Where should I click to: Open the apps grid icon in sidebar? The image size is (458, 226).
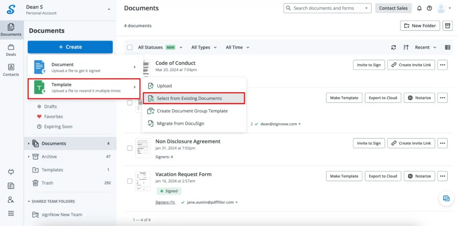(x=11, y=213)
